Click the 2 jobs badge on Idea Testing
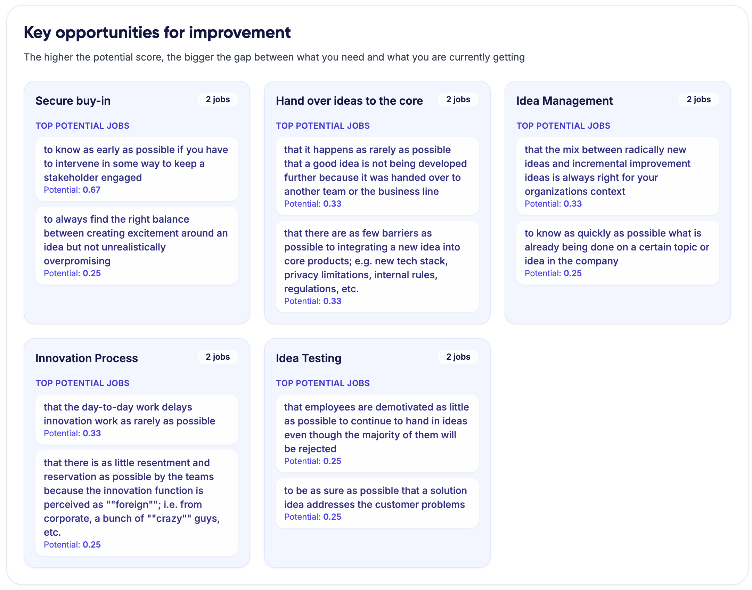This screenshot has height=590, width=752. 458,357
